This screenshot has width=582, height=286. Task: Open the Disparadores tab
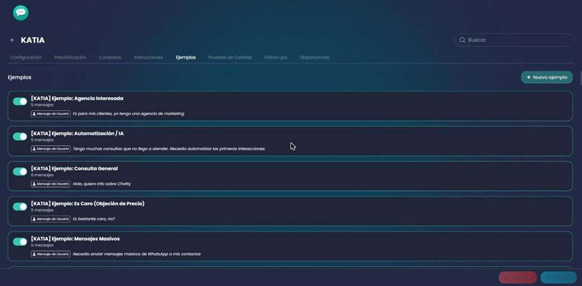pyautogui.click(x=315, y=58)
